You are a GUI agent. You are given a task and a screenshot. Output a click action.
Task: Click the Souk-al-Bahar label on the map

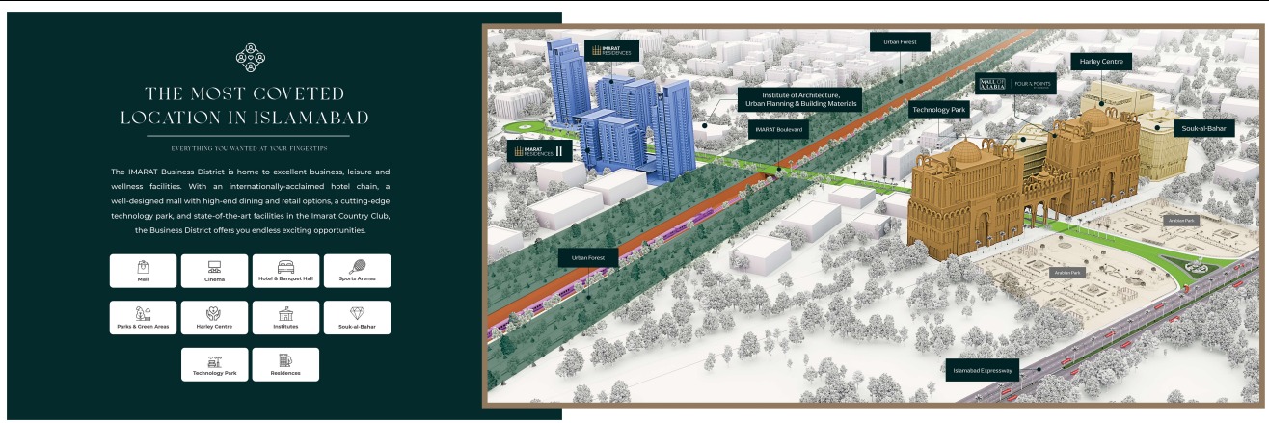pyautogui.click(x=1203, y=127)
